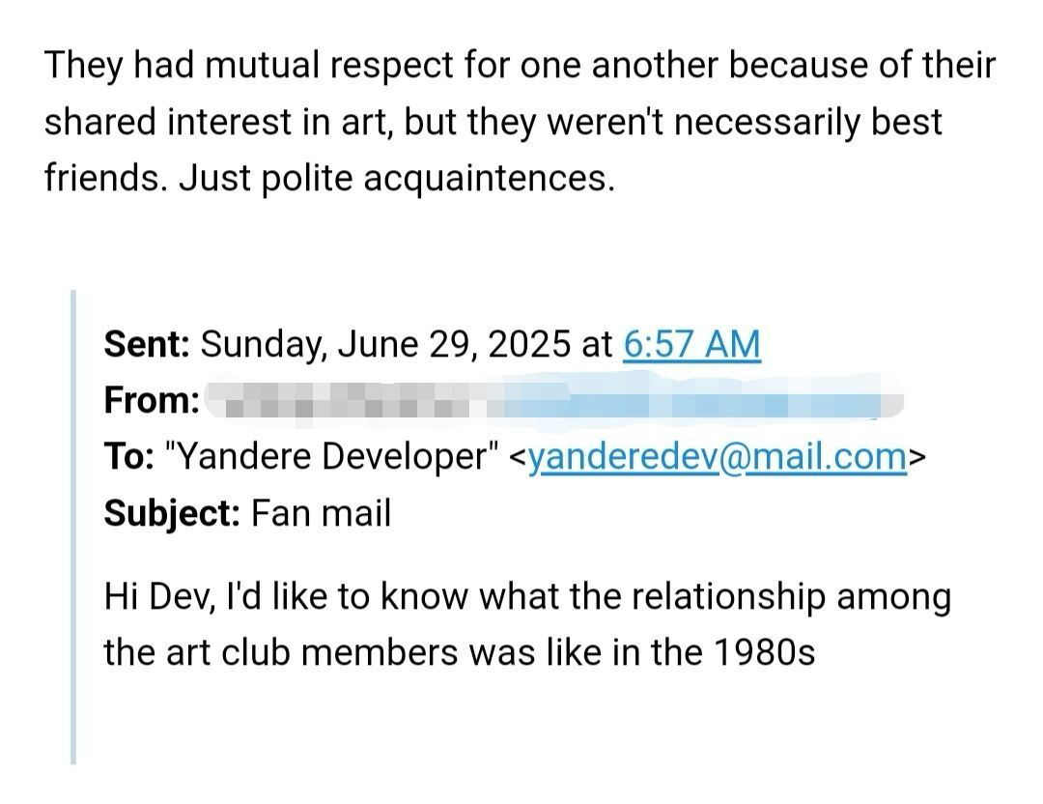Click the bold From: label
The image size is (1043, 804).
coord(152,401)
